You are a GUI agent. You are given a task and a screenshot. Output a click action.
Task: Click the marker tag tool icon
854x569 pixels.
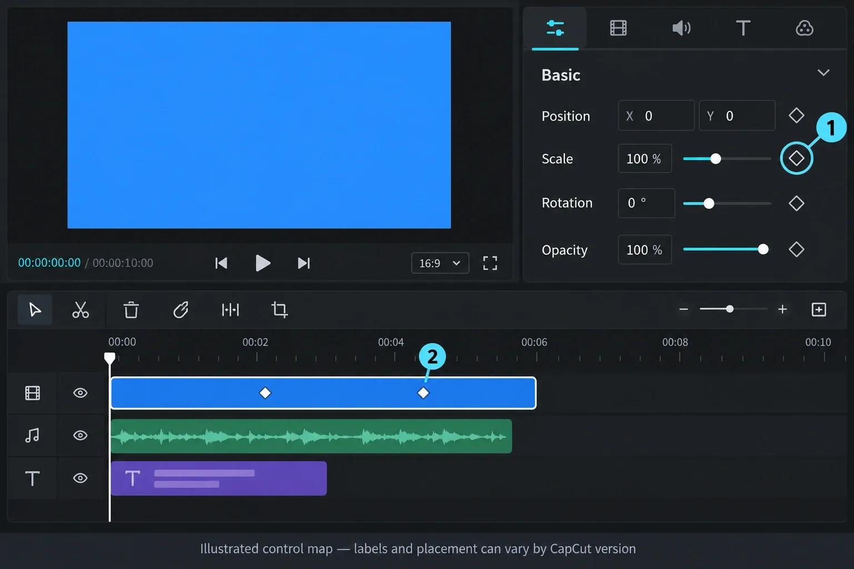181,310
